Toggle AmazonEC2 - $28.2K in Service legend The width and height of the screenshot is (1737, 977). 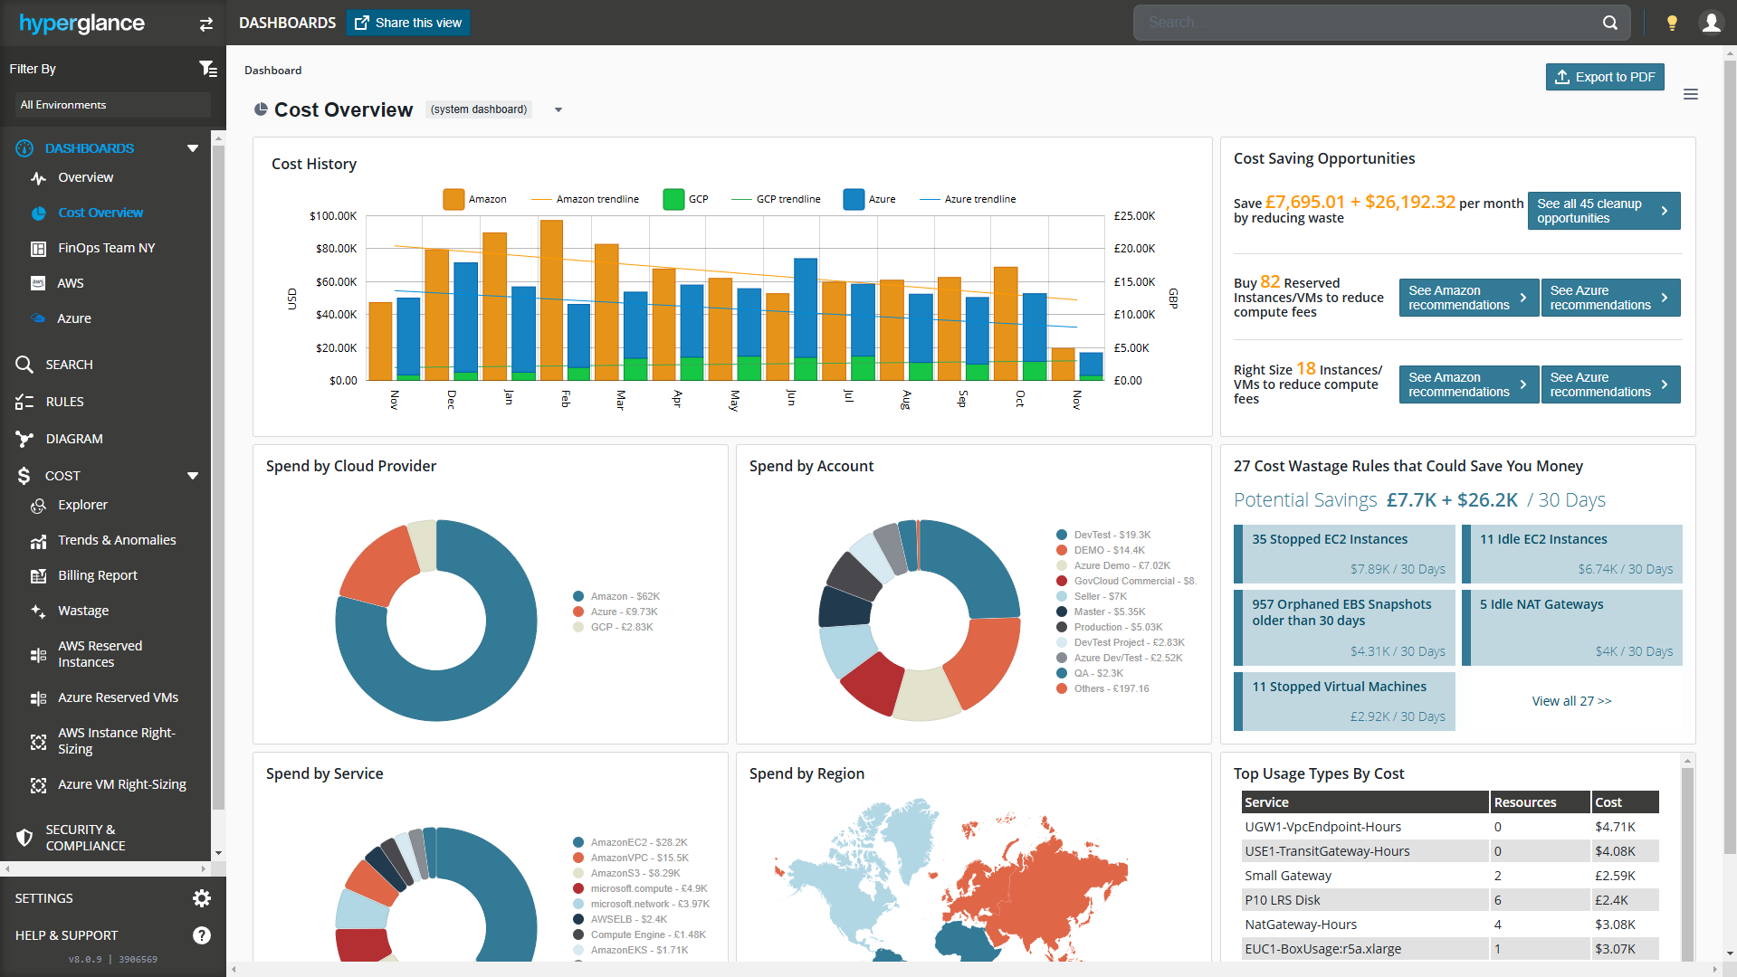pyautogui.click(x=630, y=842)
